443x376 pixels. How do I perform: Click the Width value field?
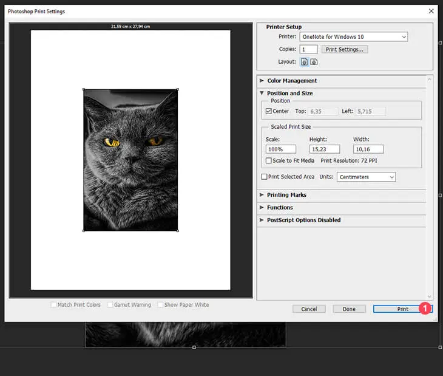368,149
